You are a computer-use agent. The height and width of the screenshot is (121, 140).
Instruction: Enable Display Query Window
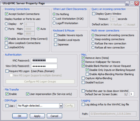click(x=93, y=14)
